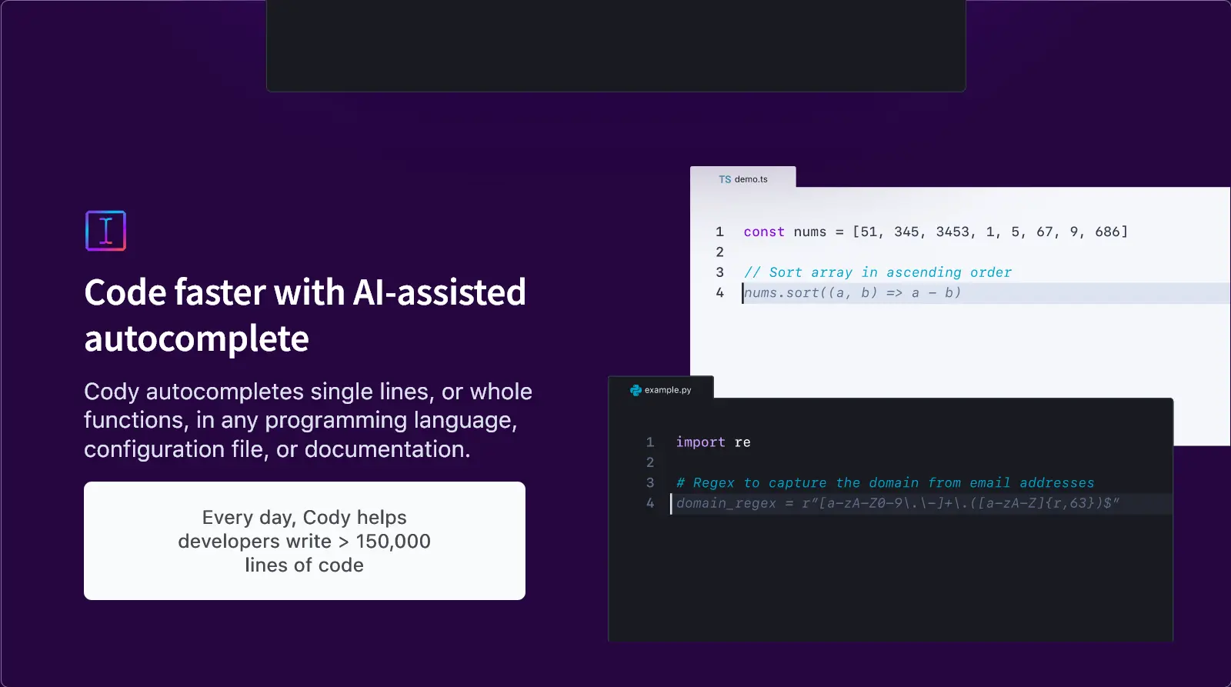Image resolution: width=1231 pixels, height=687 pixels.
Task: Open the example.py tab
Action: click(661, 389)
